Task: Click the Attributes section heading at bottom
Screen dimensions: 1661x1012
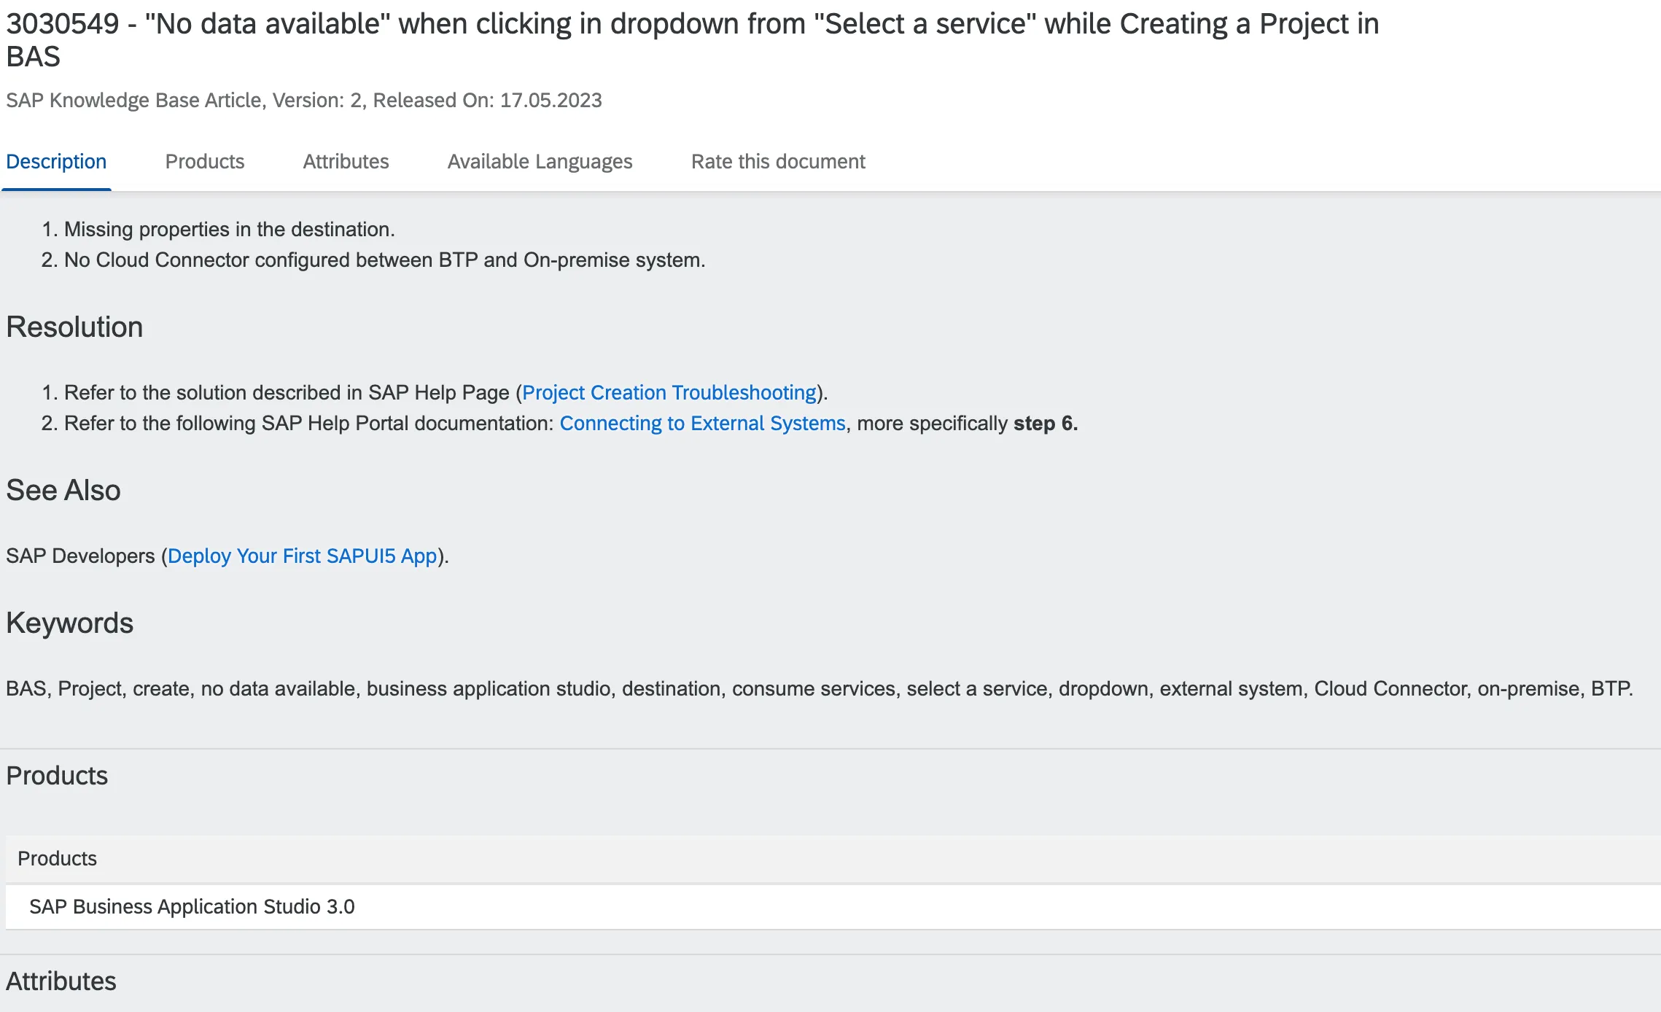Action: coord(61,981)
